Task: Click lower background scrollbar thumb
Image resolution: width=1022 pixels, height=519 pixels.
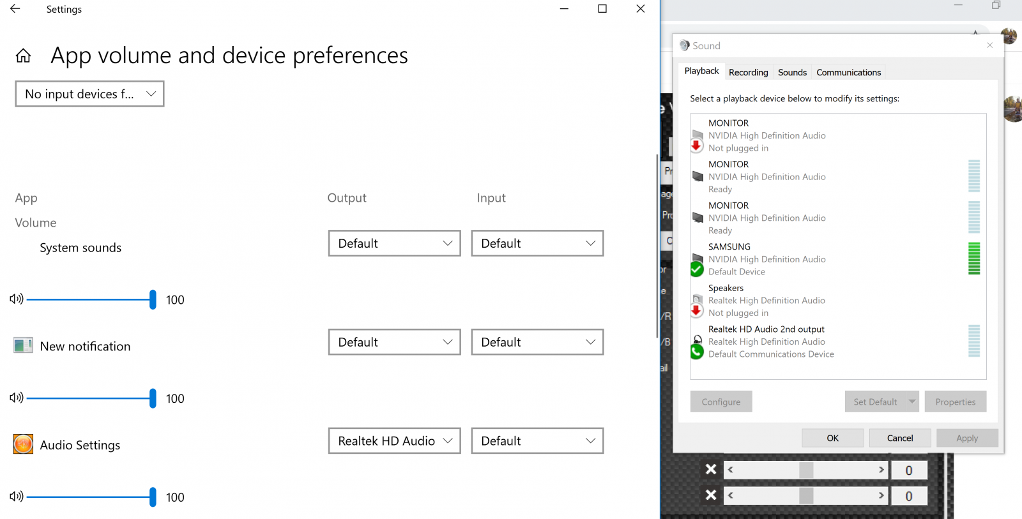Action: pos(806,495)
